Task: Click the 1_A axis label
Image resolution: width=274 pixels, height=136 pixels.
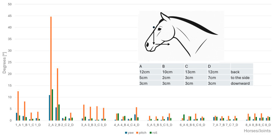Action: pyautogui.click(x=18, y=125)
